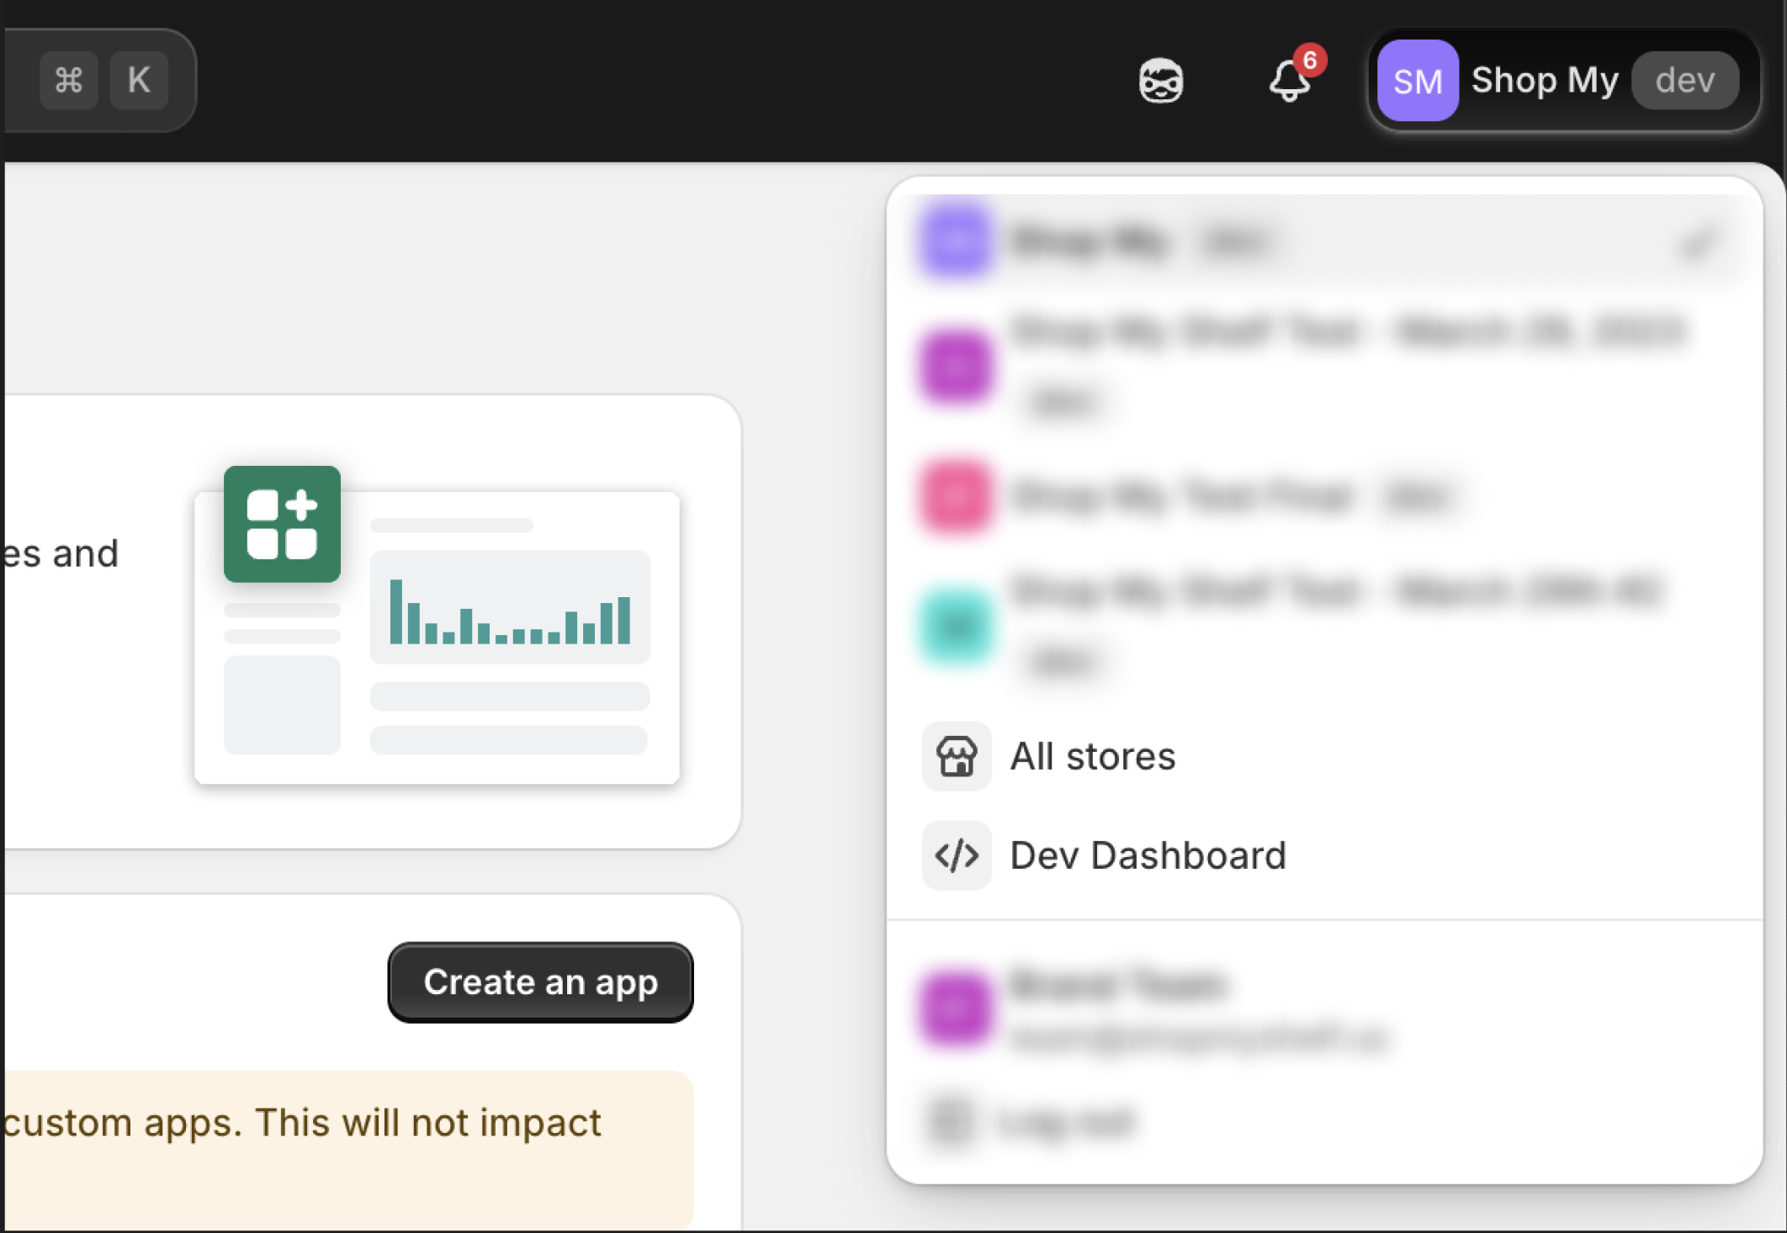Click the storefront icon next to All stores
1787x1233 pixels.
(x=957, y=757)
